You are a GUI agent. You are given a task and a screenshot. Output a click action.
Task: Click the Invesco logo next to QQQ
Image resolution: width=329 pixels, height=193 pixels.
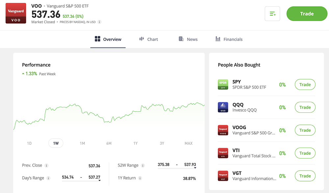223,107
